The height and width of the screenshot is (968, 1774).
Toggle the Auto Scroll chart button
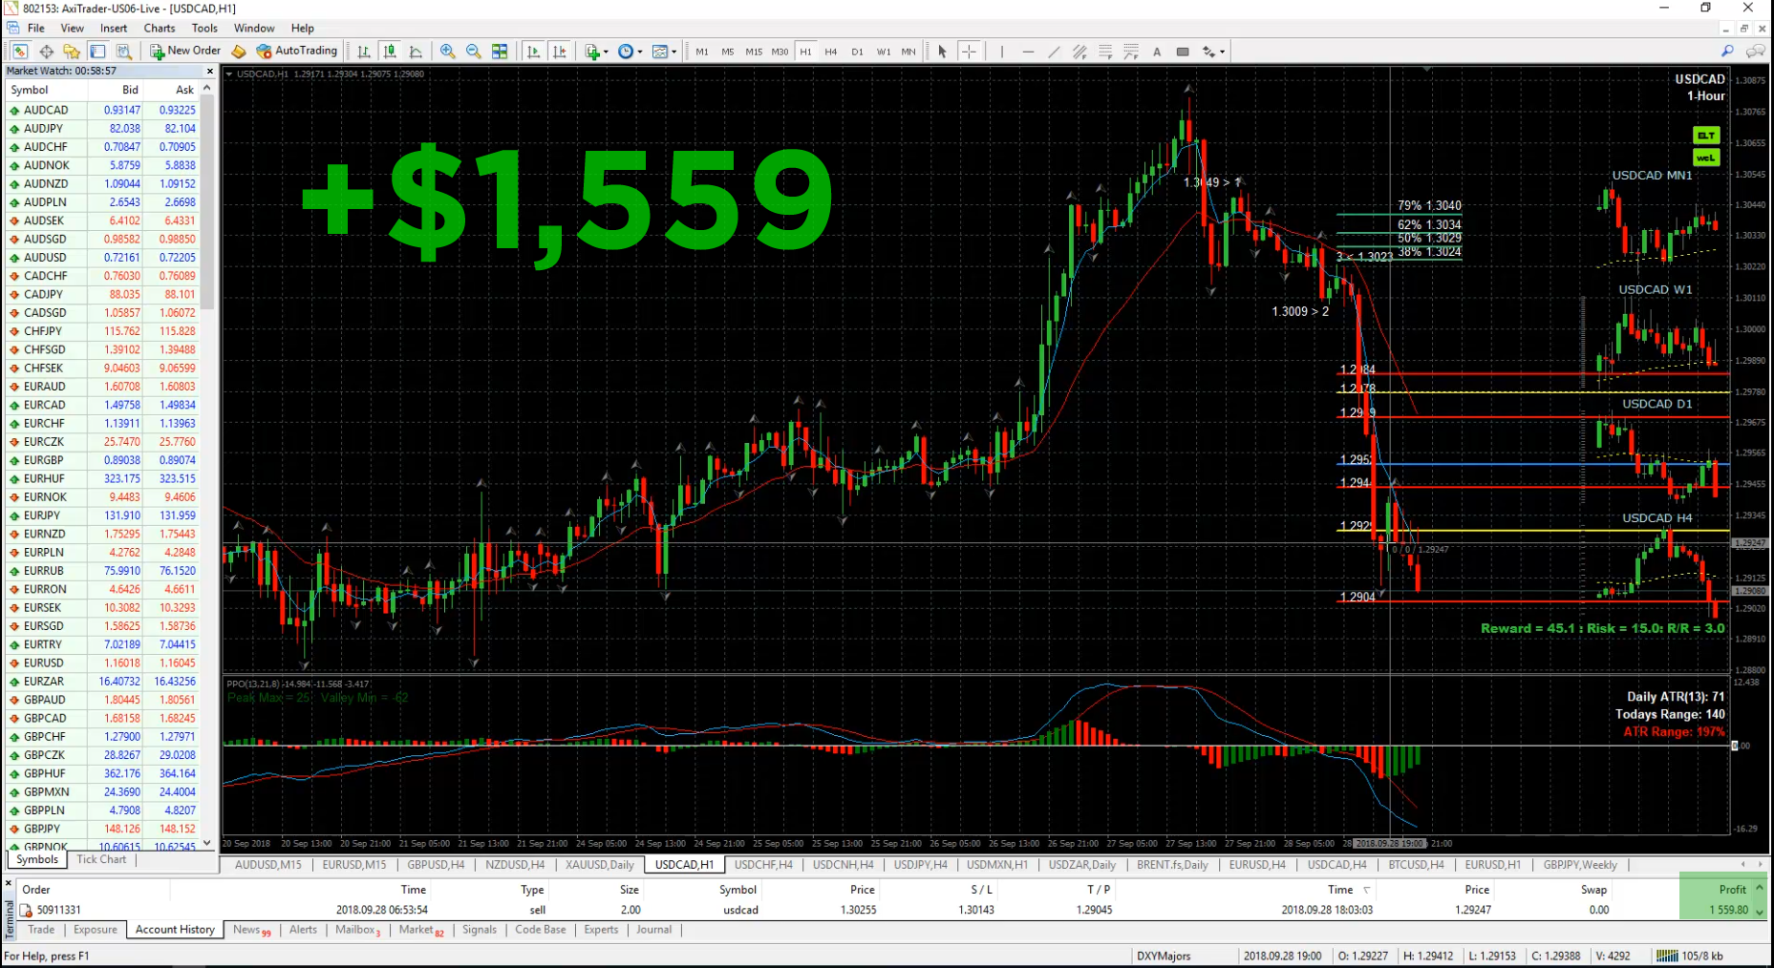[x=533, y=52]
